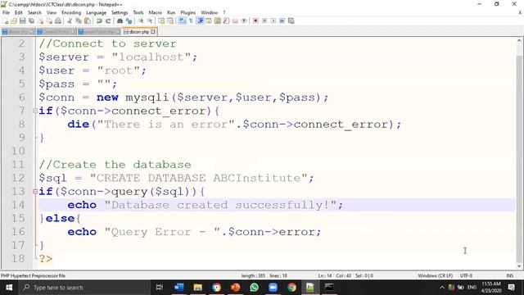Paste from clipboard using toolbar icon

point(88,20)
